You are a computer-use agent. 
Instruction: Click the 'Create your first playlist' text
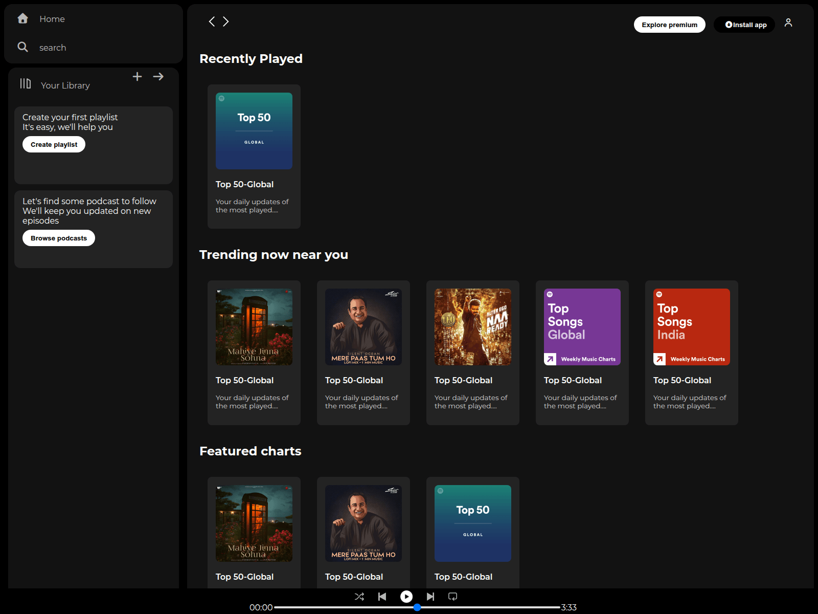click(x=70, y=117)
